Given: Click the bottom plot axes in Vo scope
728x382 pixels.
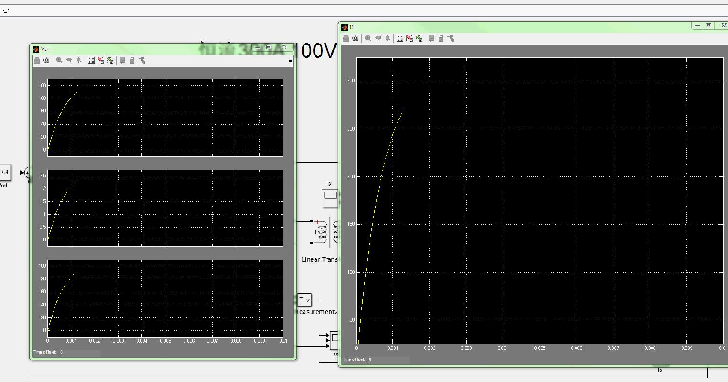Looking at the screenshot, I should (x=165, y=298).
